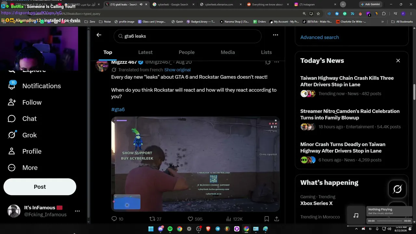Image resolution: width=416 pixels, height=234 pixels.
Task: Open the #gta6 hashtag link
Action: 118,110
